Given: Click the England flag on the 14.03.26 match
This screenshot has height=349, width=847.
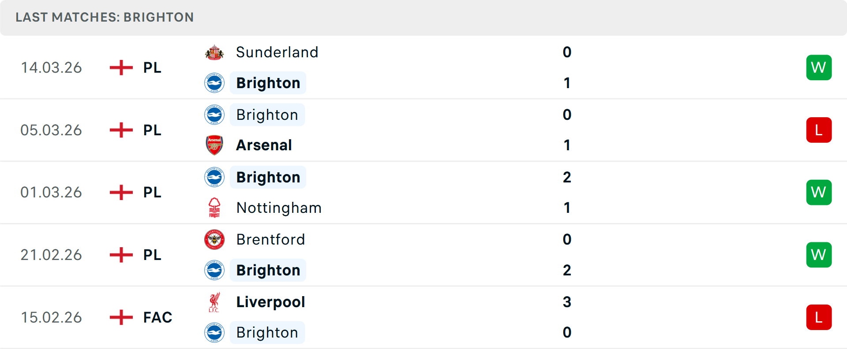Looking at the screenshot, I should pyautogui.click(x=120, y=67).
